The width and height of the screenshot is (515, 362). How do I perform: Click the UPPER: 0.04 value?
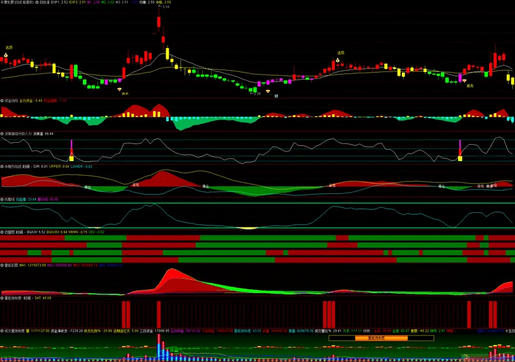point(59,167)
